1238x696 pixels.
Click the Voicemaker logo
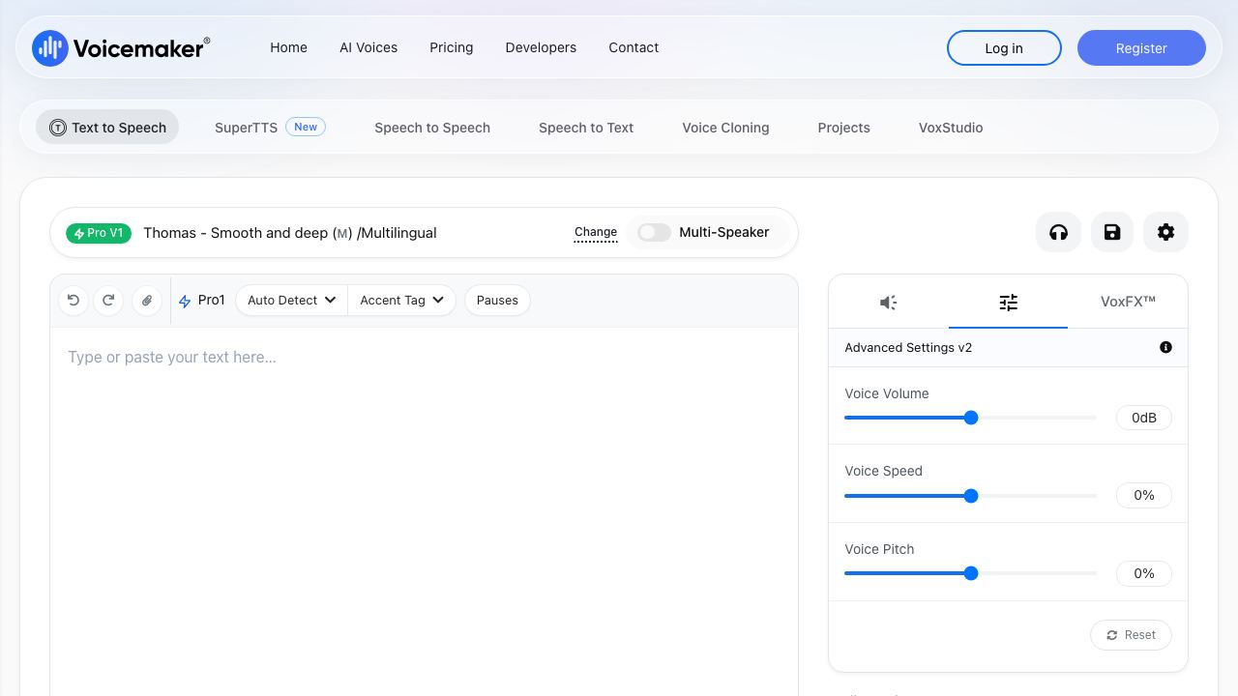pos(121,47)
